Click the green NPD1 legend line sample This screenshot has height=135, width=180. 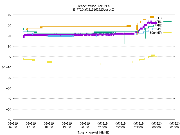[167, 21]
